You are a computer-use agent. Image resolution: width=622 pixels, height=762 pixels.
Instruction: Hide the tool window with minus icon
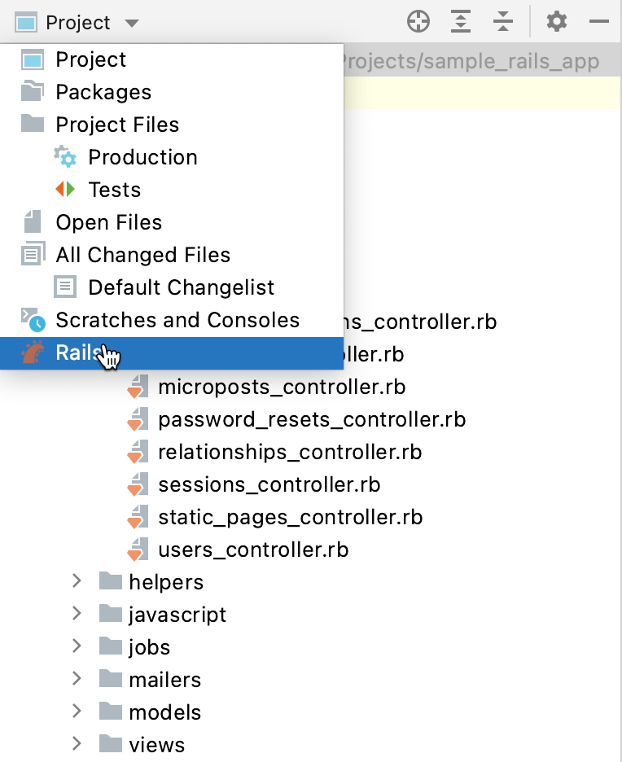[599, 22]
